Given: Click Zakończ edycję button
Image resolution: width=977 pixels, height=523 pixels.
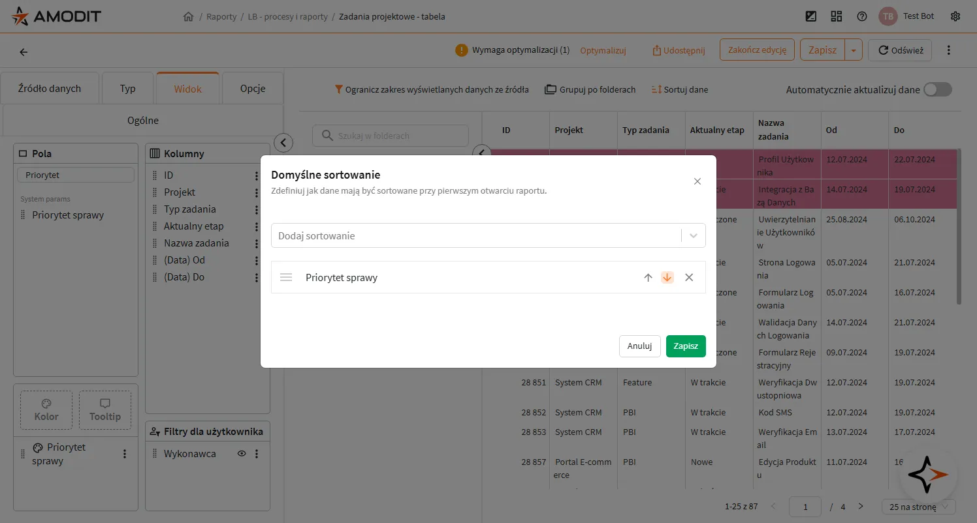Looking at the screenshot, I should tap(757, 50).
